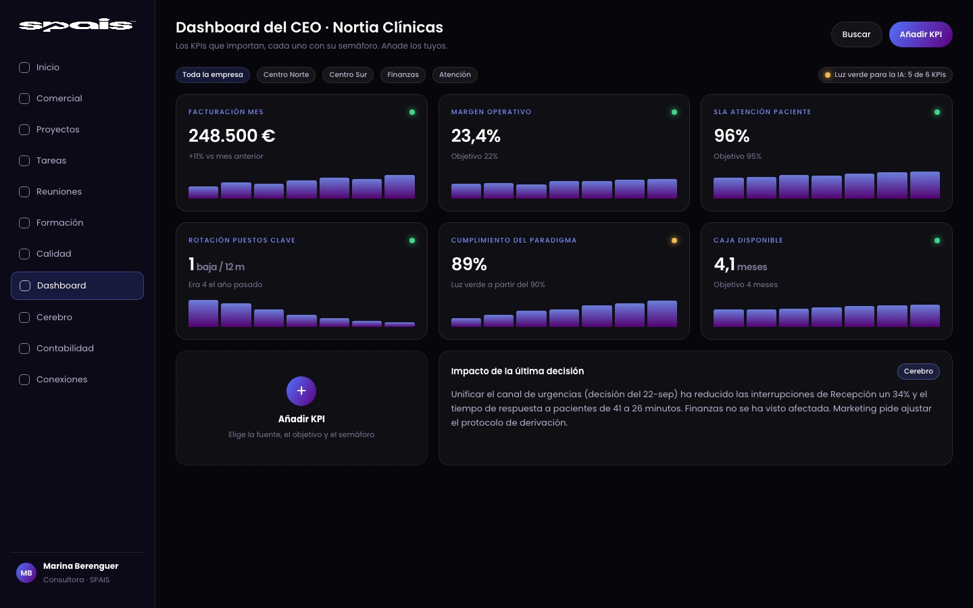
Task: Go to Cerebro in the sidebar
Action: (x=77, y=318)
